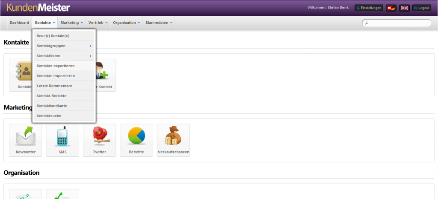The width and height of the screenshot is (438, 199).
Task: Click the search magnifier icon
Action: (367, 23)
